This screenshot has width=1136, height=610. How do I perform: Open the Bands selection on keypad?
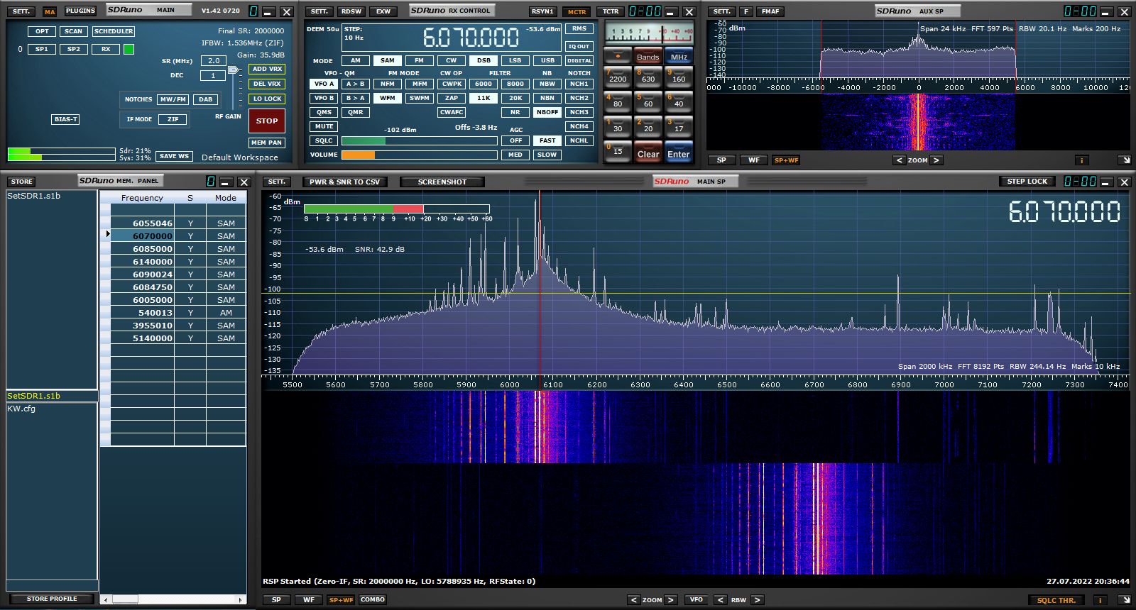point(648,57)
